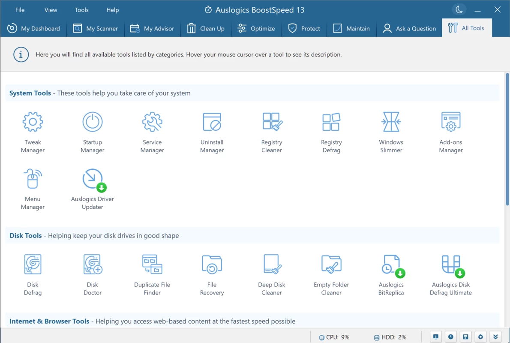This screenshot has width=510, height=343.
Task: Select the My Advisor tab
Action: coord(152,28)
